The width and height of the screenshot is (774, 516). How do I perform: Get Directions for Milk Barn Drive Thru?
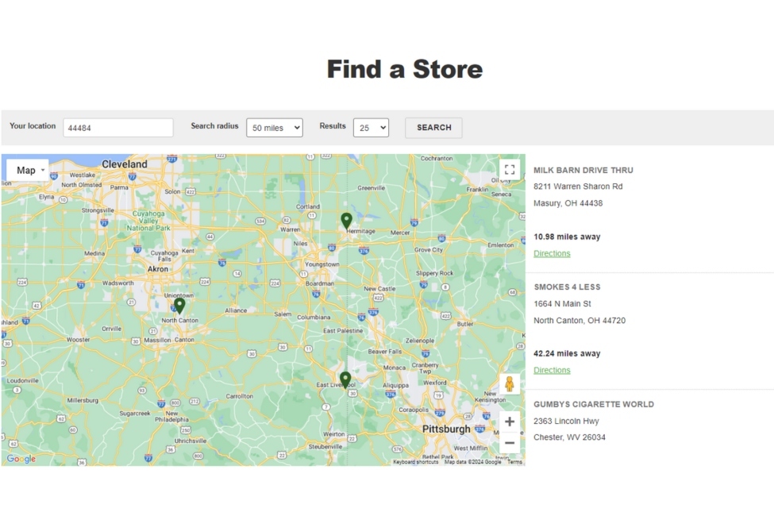552,252
